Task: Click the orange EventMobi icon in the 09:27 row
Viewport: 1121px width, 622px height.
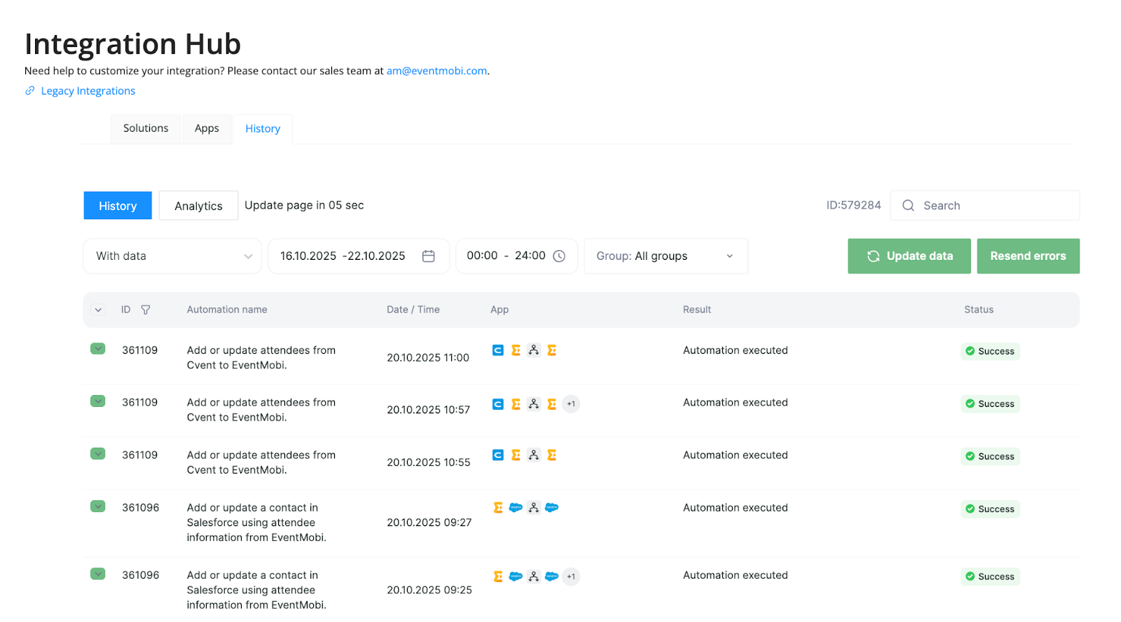Action: pos(498,508)
